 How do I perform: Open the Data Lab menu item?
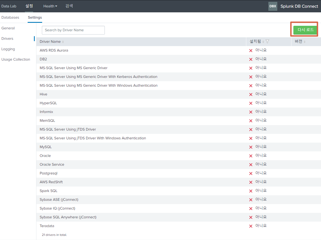[9, 6]
